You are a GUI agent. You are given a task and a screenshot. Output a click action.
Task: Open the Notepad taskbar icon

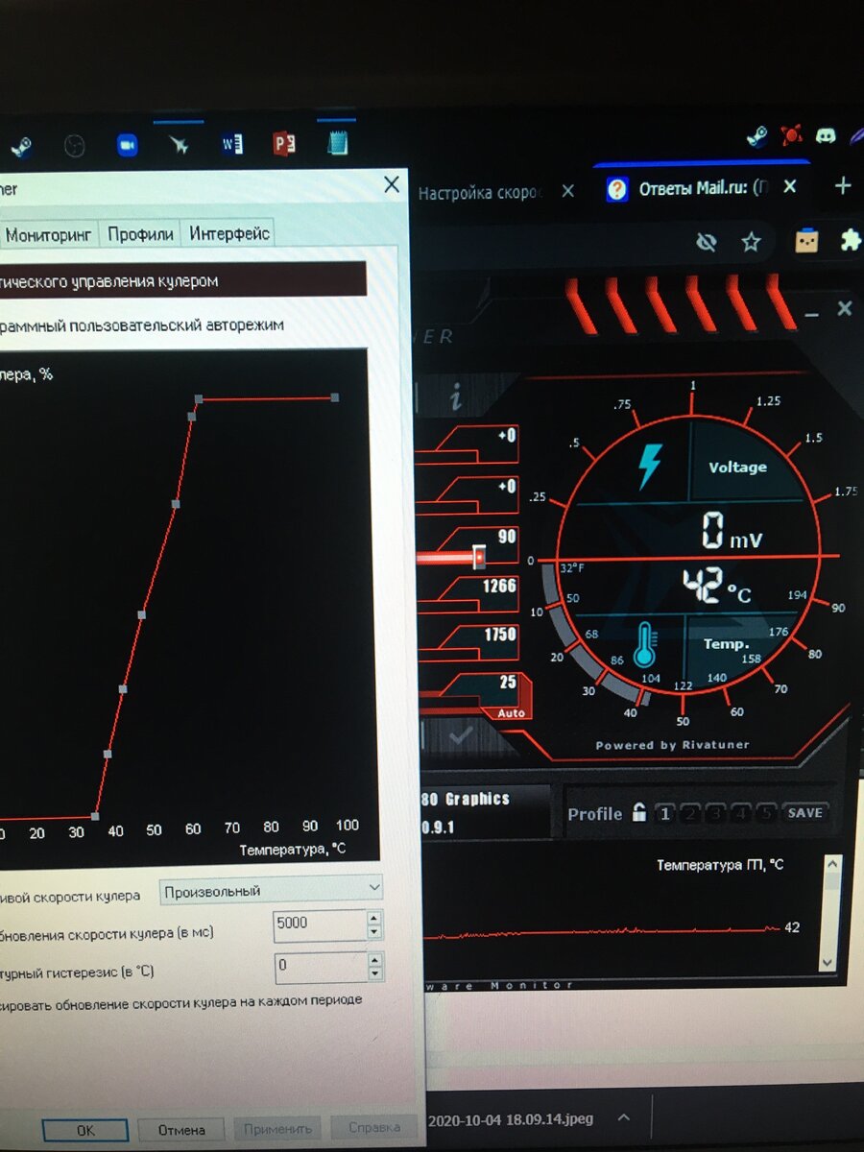[x=337, y=144]
